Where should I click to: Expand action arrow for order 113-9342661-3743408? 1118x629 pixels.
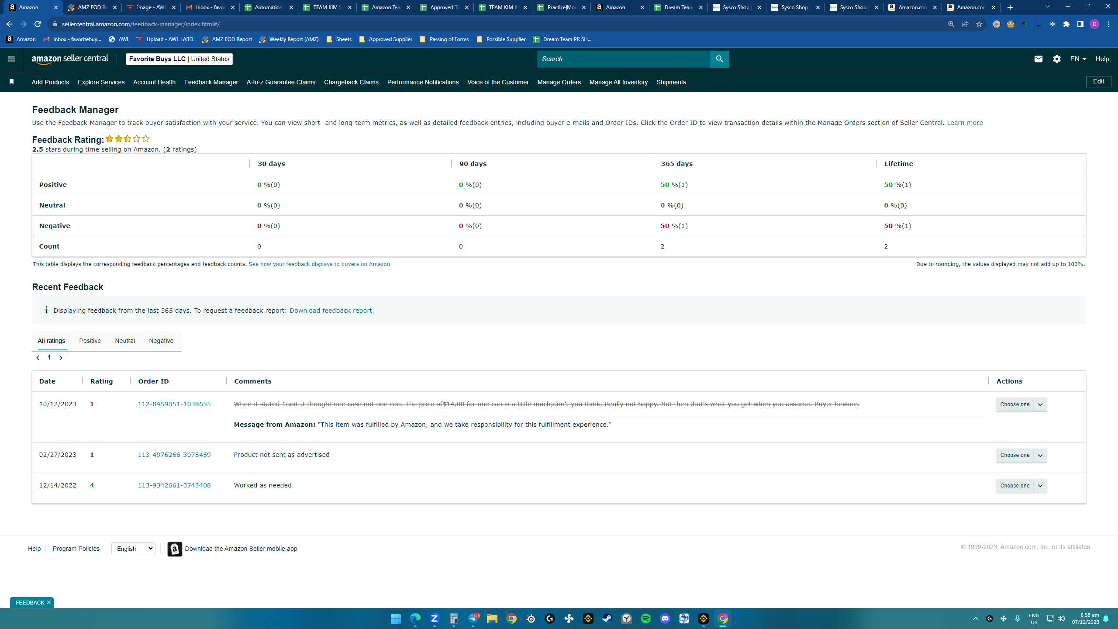click(1040, 486)
